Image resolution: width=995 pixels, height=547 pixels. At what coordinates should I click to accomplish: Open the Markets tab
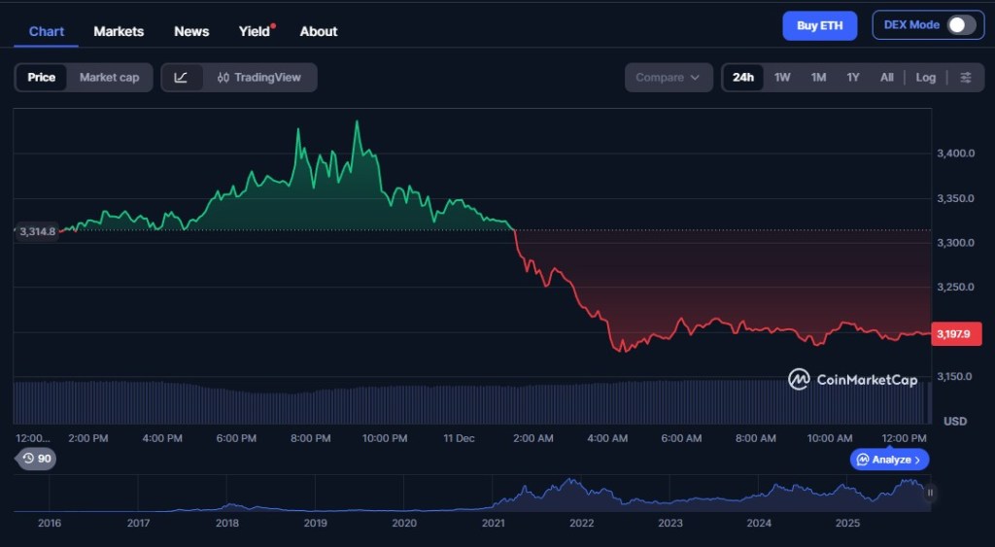click(x=119, y=31)
